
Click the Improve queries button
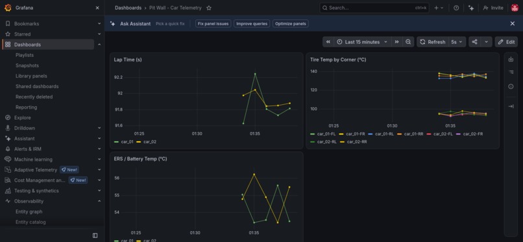(x=252, y=23)
